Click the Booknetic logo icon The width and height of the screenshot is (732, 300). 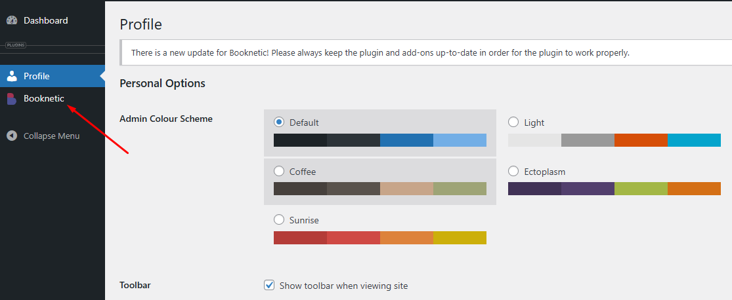12,99
